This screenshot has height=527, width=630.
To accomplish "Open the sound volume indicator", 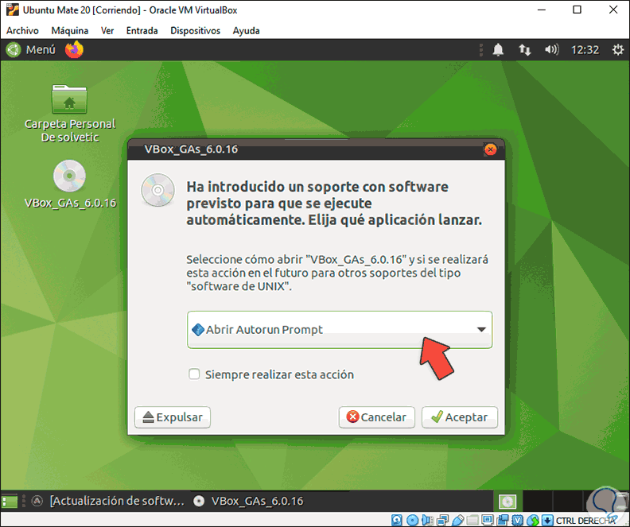I will [551, 50].
